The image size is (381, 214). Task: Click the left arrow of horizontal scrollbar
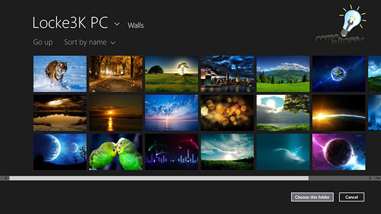6,178
